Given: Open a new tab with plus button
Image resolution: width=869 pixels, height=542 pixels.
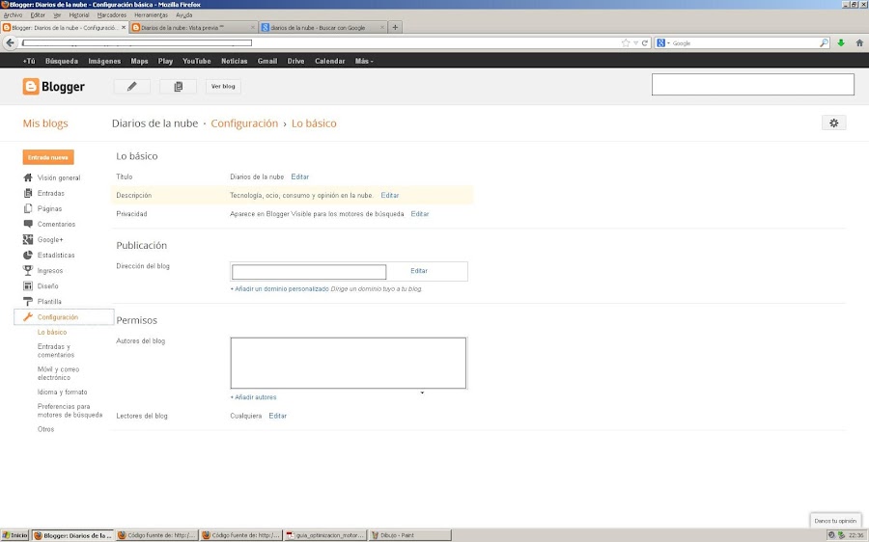Looking at the screenshot, I should tap(395, 27).
